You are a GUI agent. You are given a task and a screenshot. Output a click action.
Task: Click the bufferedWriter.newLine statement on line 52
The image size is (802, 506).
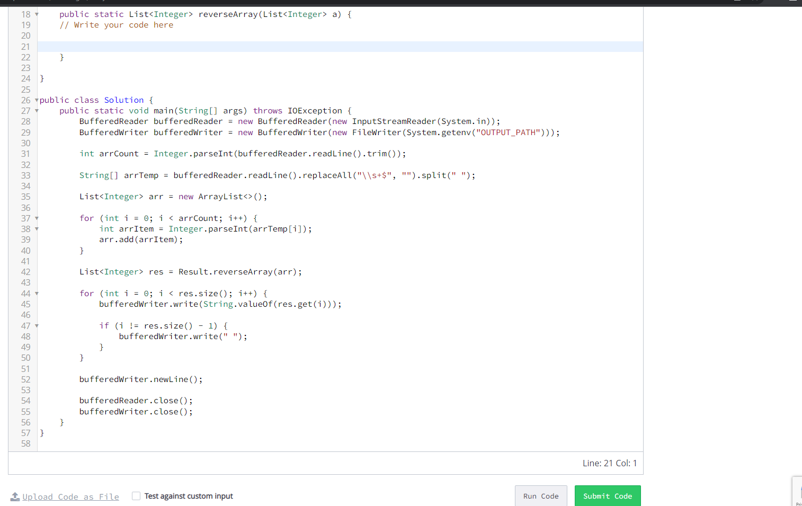coord(140,379)
